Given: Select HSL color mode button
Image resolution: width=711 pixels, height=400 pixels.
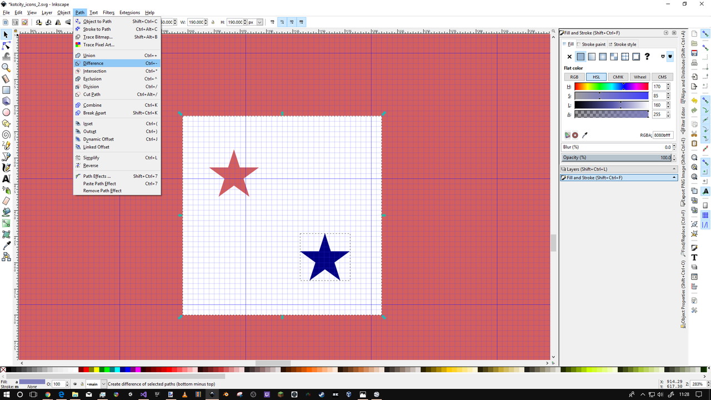Looking at the screenshot, I should (596, 77).
